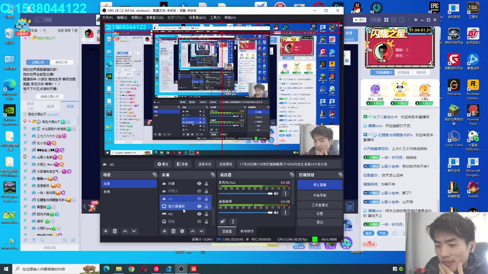Screen dimensions: 488x274
Task: Delete selected source with trash icon
Action: click(173, 231)
